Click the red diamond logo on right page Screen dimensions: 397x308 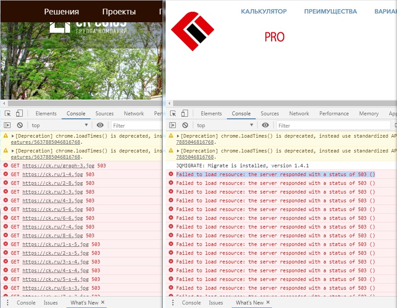(192, 31)
